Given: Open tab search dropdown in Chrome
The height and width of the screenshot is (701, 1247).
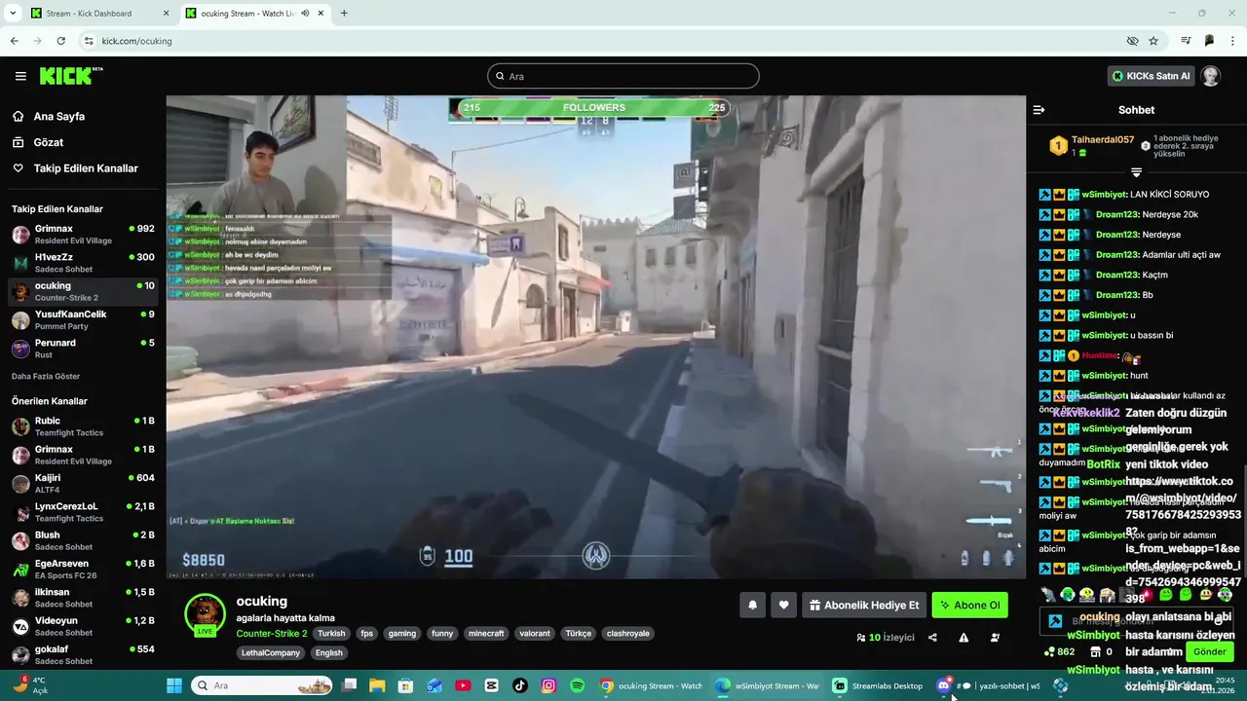Looking at the screenshot, I should (x=13, y=14).
